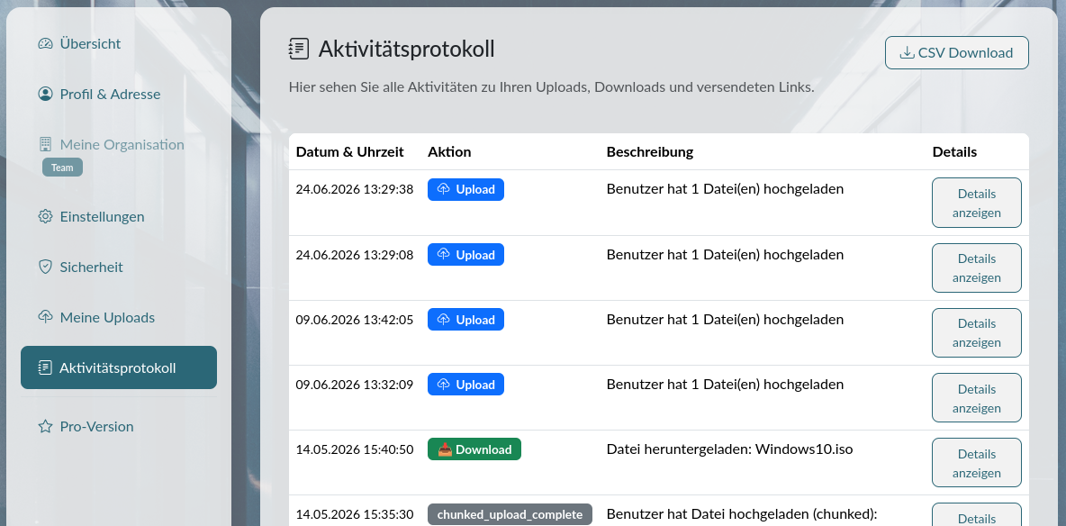
Task: Click the green Download badge
Action: [x=474, y=449]
